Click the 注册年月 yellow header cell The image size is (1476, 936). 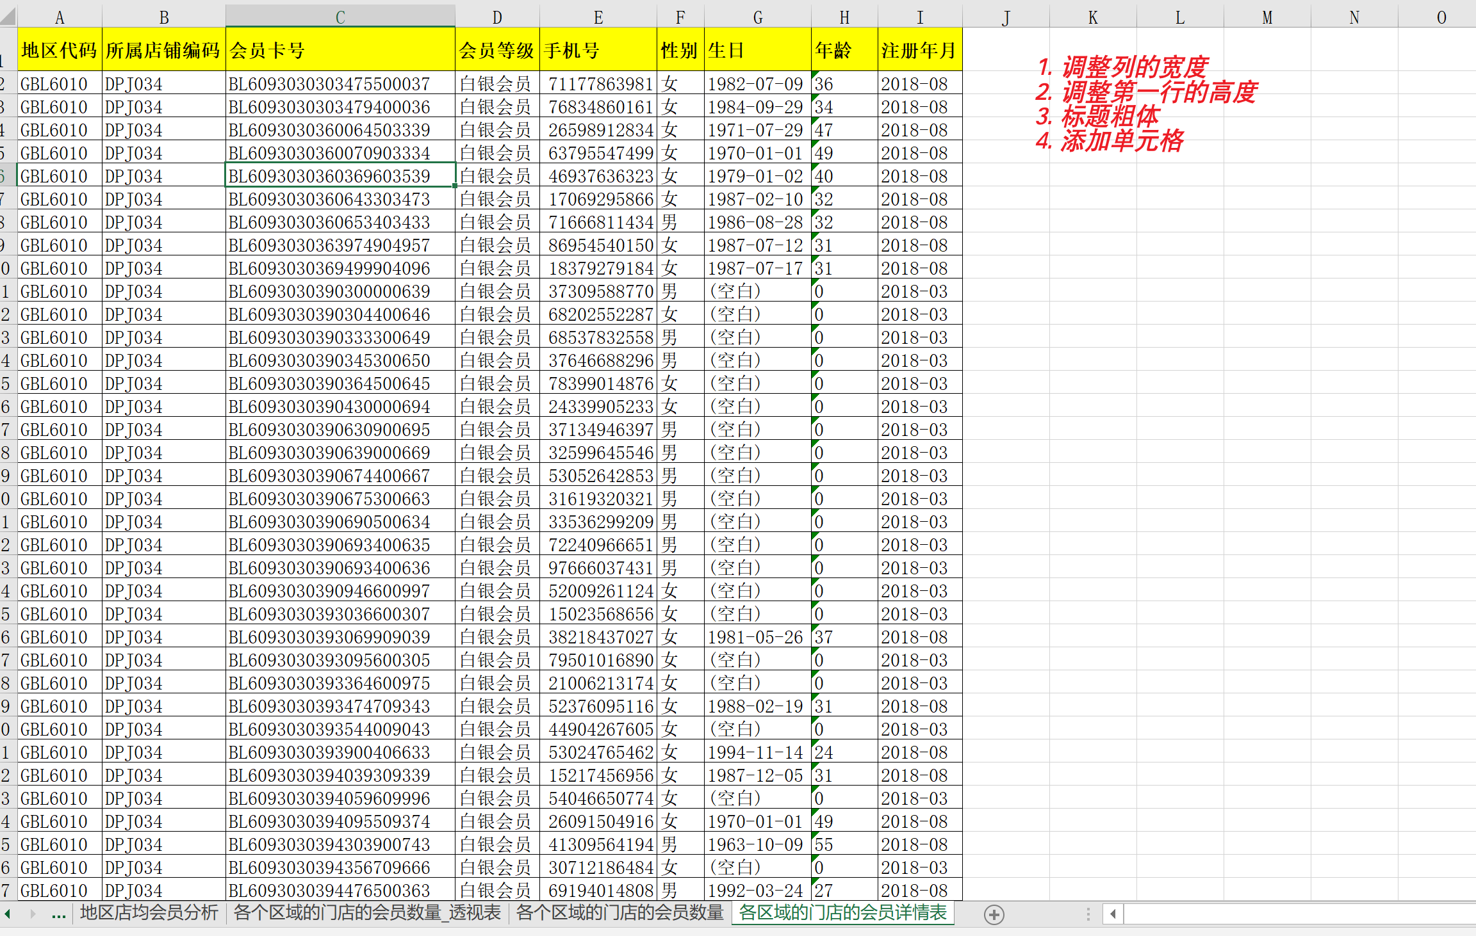(x=919, y=50)
